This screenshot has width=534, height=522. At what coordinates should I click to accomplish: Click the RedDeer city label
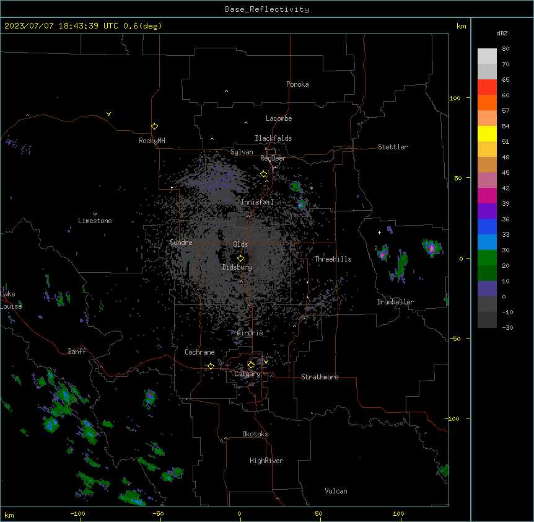tap(273, 158)
